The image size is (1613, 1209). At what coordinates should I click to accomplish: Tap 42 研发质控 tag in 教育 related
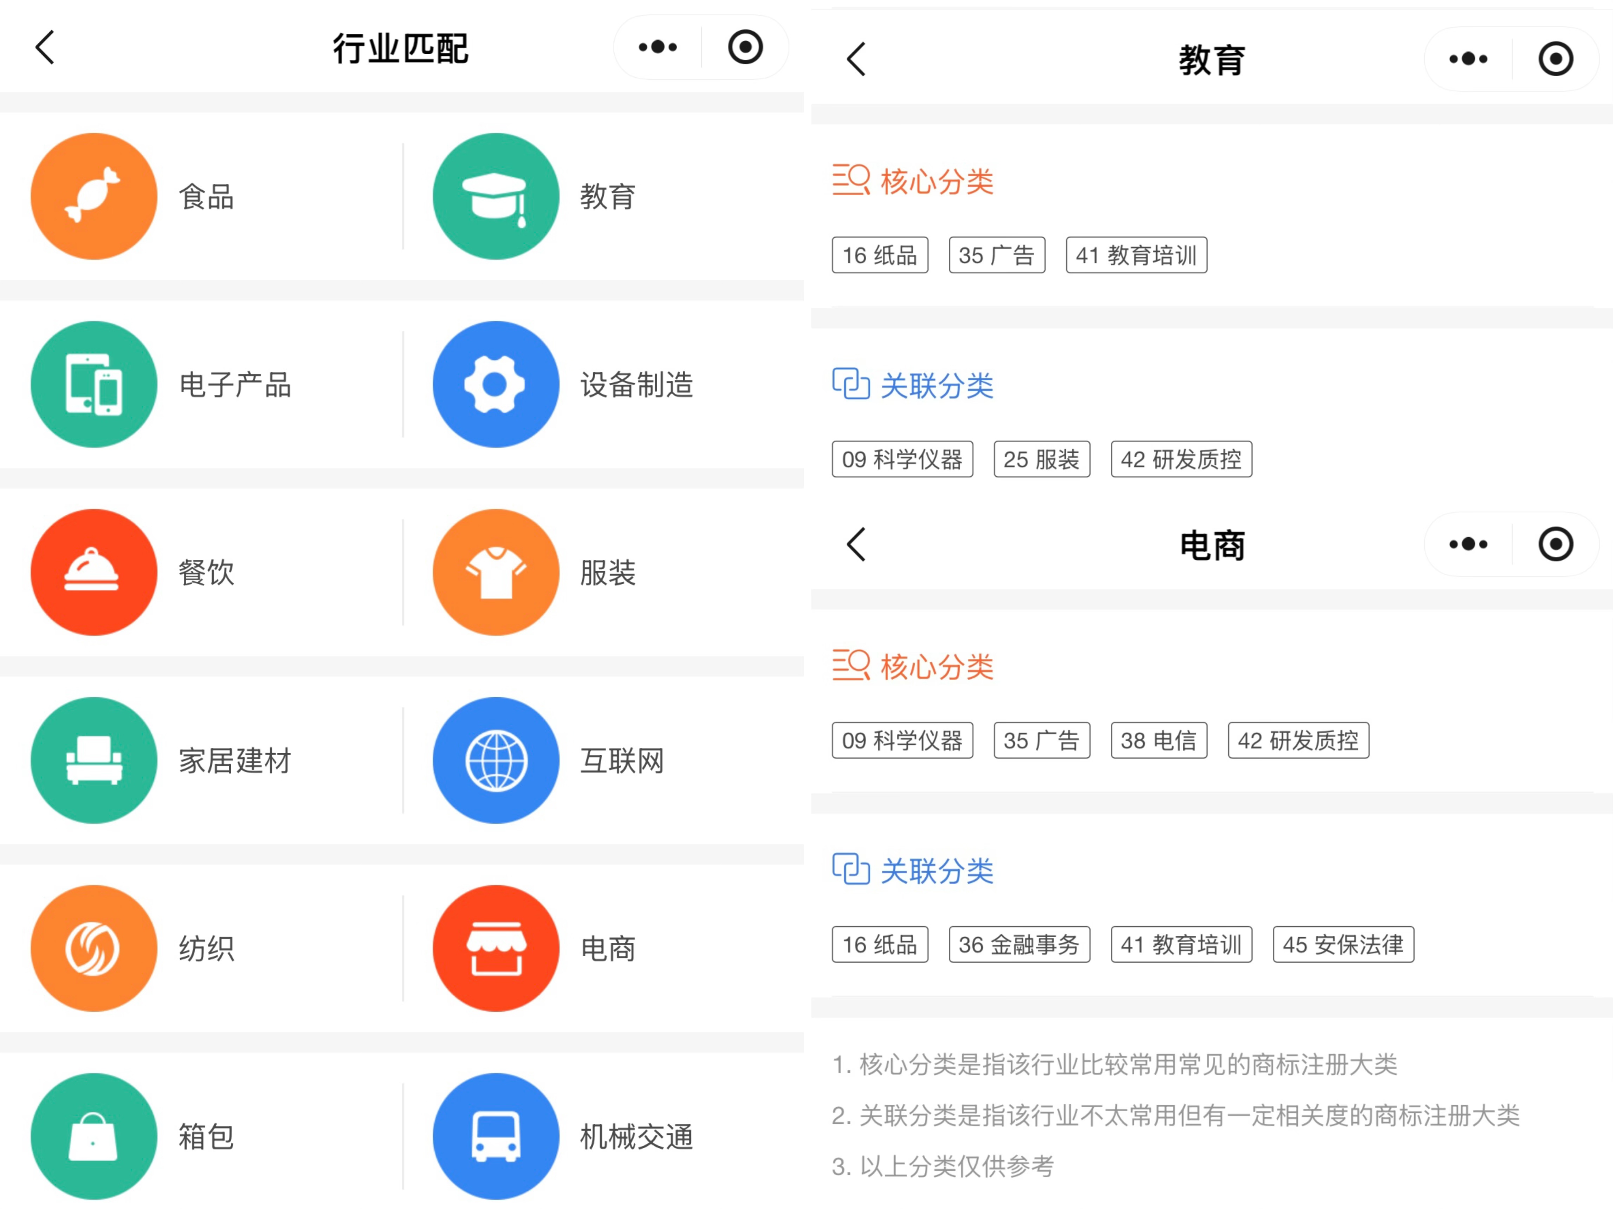[1181, 459]
